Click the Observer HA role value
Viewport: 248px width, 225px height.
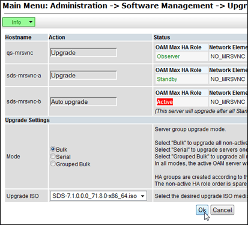[168, 56]
